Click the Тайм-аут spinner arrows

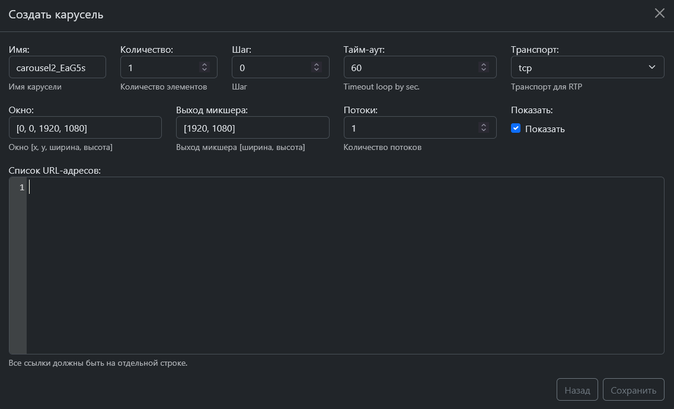tap(484, 68)
